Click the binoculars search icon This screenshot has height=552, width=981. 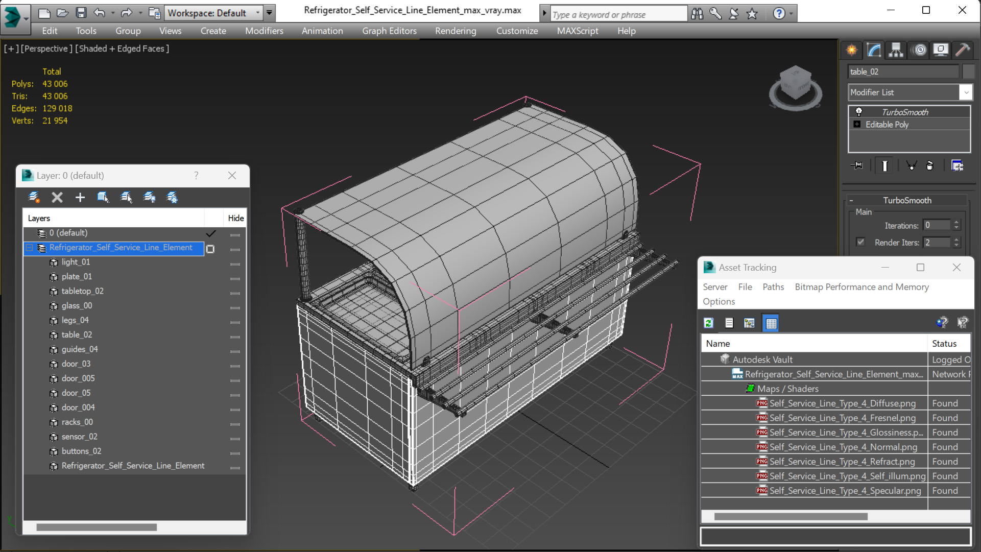697,14
